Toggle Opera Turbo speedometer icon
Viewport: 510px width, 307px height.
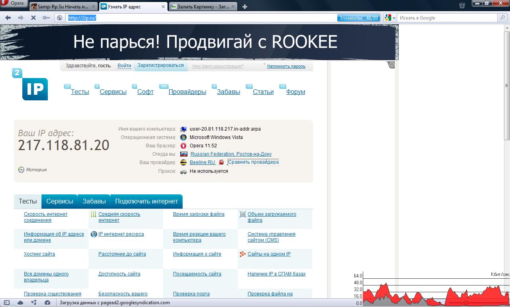(x=47, y=303)
